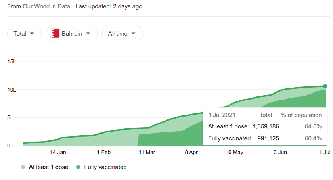Image resolution: width=333 pixels, height=180 pixels.
Task: Click the 1 Jul data point marker
Action: (325, 86)
